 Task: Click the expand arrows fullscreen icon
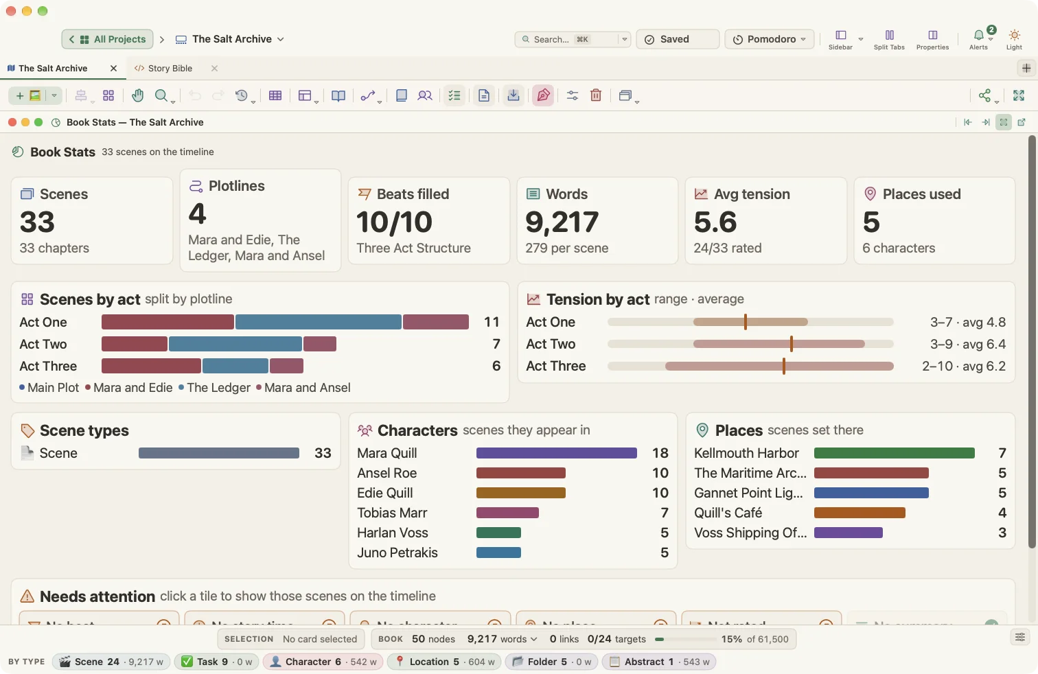1019,95
